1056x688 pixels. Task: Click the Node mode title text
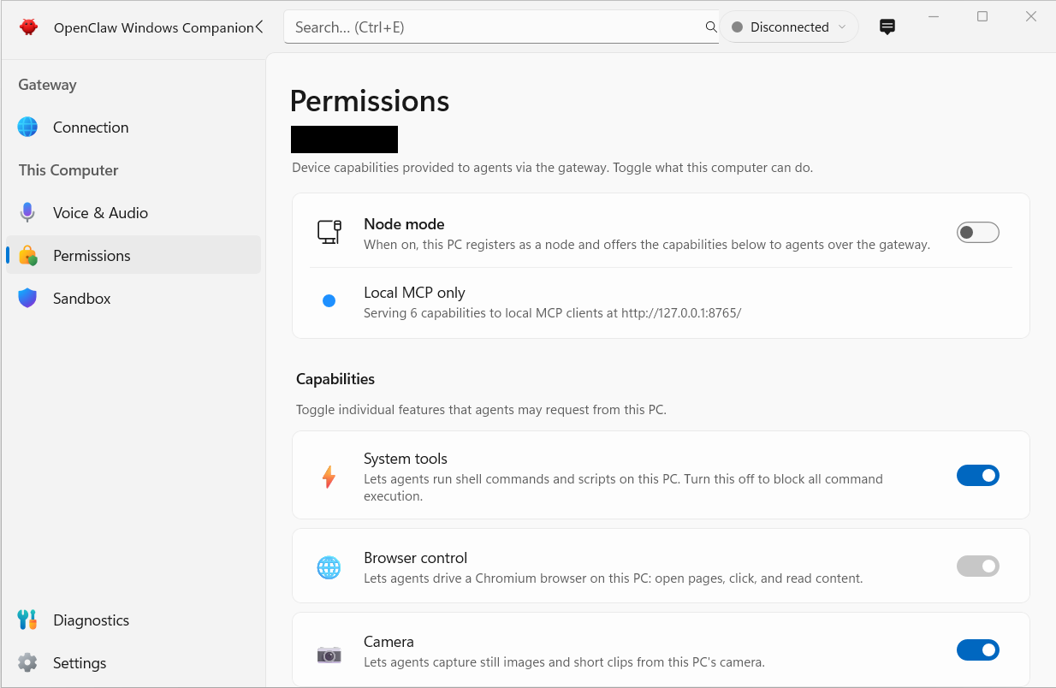pos(404,223)
